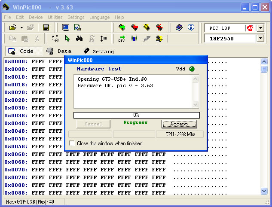
Task: Click the code view scroll down arrow
Action: pos(264,191)
